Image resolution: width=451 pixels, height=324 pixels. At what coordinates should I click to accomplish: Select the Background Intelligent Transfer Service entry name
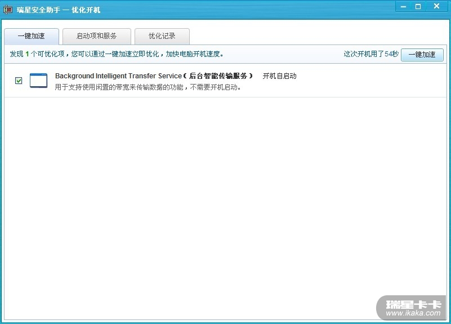click(154, 76)
